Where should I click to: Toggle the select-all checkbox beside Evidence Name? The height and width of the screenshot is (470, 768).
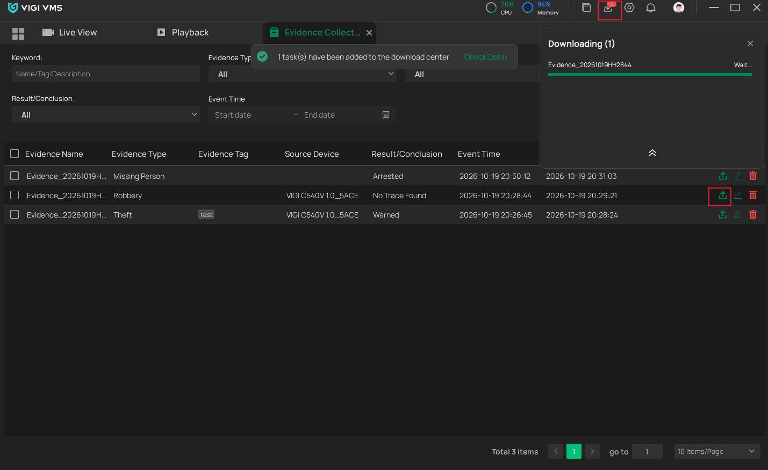tap(15, 154)
